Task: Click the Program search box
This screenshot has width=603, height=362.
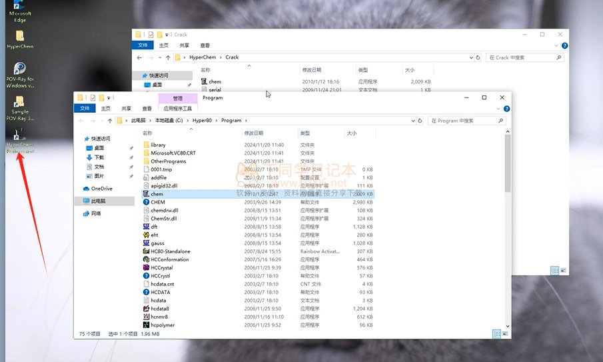Action: [466, 121]
